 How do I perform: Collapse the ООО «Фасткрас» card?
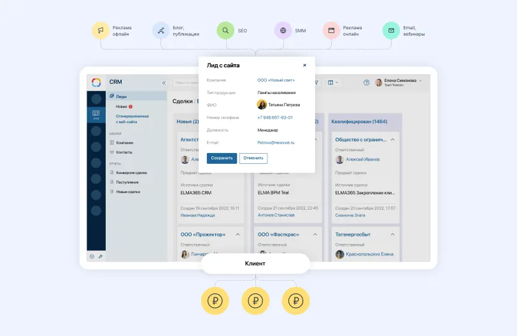pyautogui.click(x=315, y=234)
